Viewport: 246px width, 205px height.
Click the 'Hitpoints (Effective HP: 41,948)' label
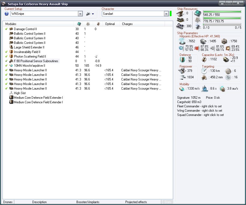coord(199,36)
